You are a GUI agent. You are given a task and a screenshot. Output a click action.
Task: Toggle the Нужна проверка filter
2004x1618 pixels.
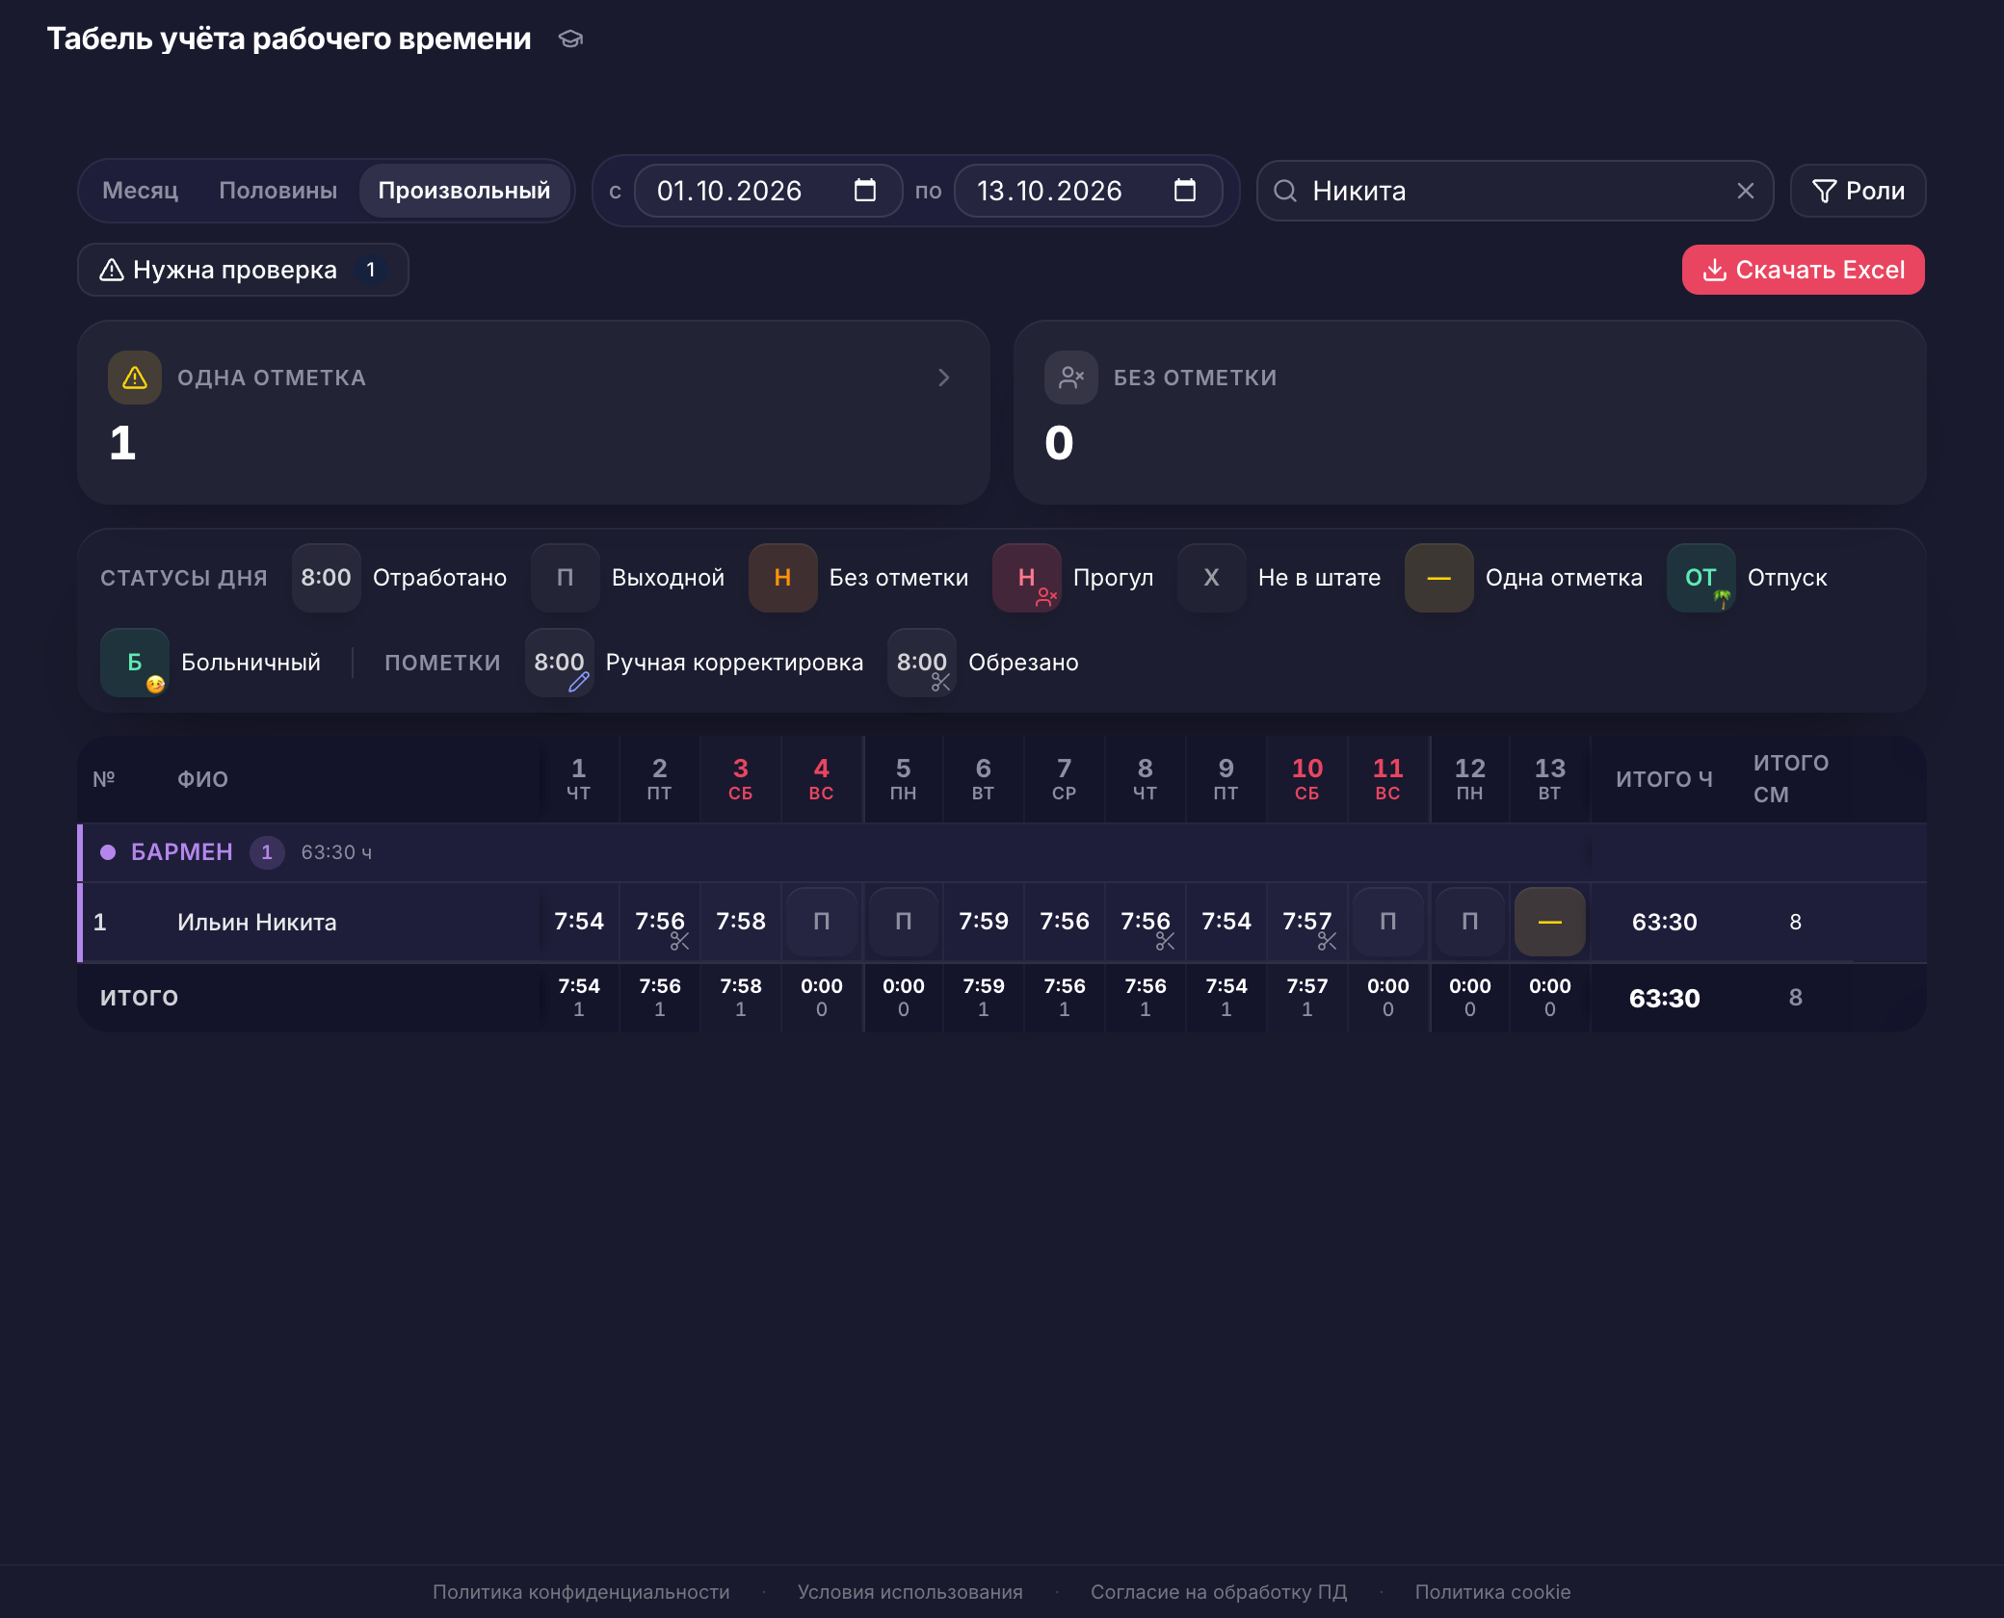[x=243, y=270]
